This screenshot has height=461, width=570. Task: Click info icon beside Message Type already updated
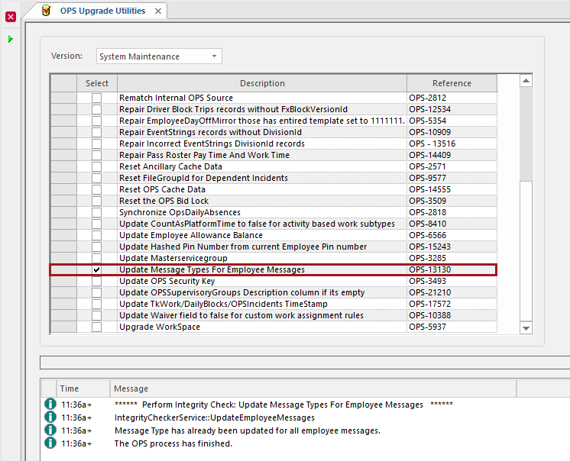click(x=50, y=430)
